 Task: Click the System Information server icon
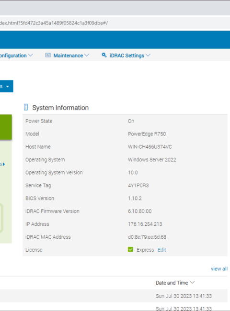[26, 107]
